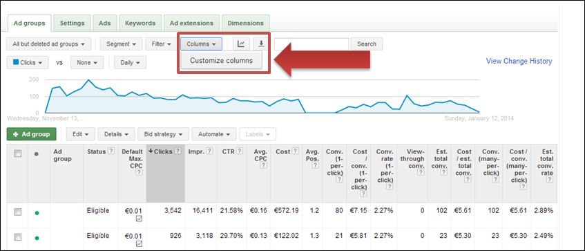Click green status dot in 3,542 clicks row

click(37, 213)
